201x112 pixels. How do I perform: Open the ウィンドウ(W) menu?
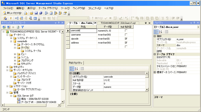click(x=79, y=8)
